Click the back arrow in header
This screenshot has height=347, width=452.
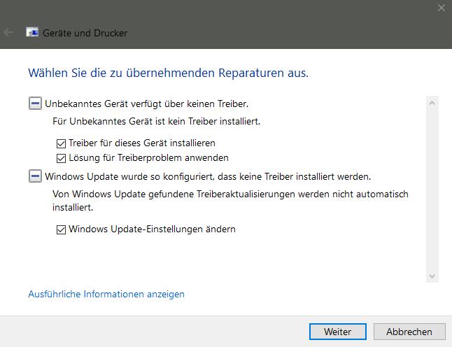8,32
